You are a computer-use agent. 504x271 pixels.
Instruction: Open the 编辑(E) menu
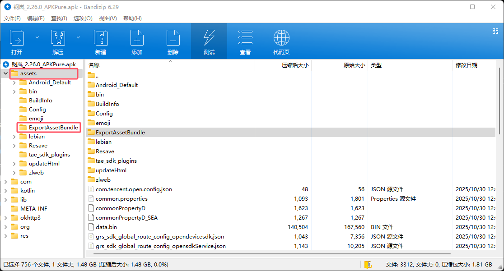pyautogui.click(x=36, y=18)
